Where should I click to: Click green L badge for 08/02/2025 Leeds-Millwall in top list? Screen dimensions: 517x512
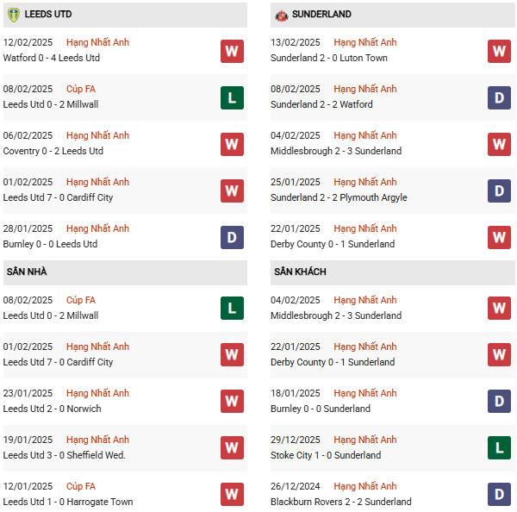pyautogui.click(x=232, y=97)
